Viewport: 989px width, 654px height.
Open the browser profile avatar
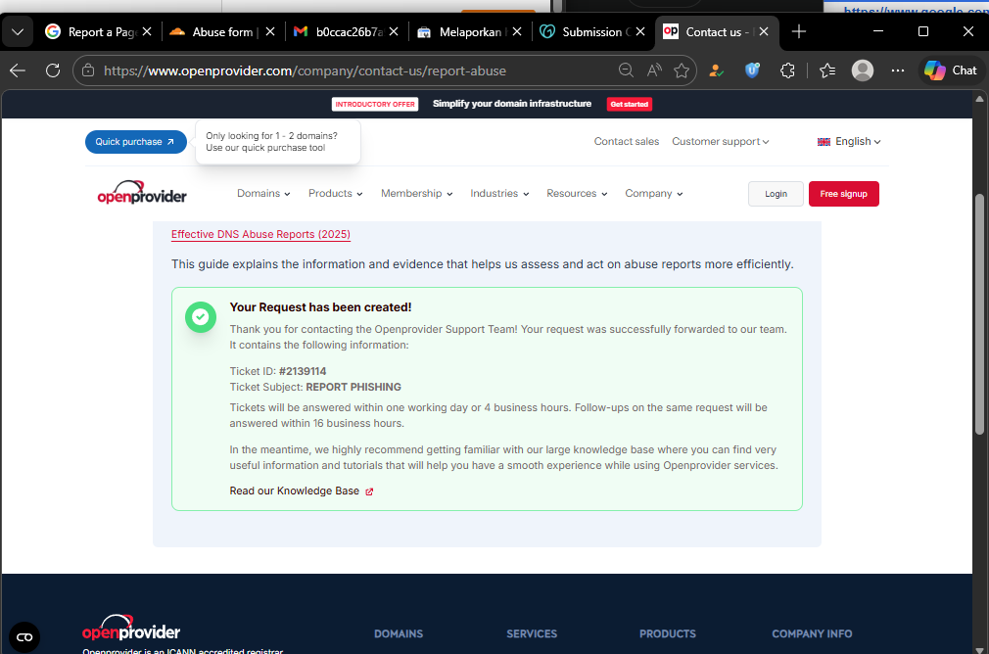point(863,70)
